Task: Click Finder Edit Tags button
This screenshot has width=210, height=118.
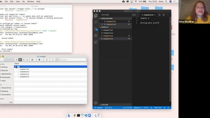Action: (53, 60)
